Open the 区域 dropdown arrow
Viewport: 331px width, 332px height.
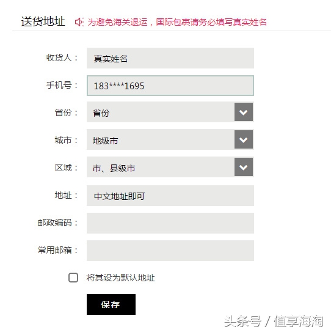[244, 167]
